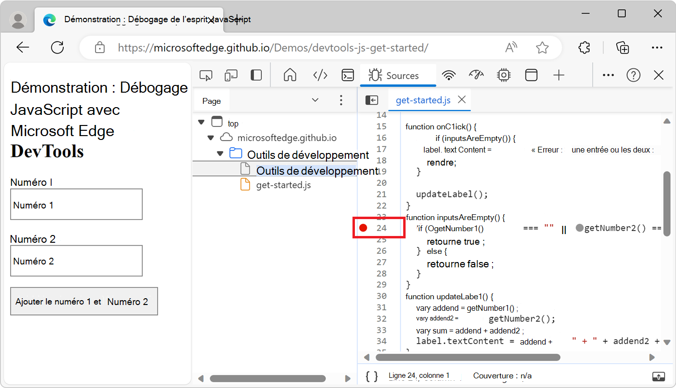Image resolution: width=676 pixels, height=388 pixels.
Task: Collapse the top frame in the tree
Action: (201, 122)
